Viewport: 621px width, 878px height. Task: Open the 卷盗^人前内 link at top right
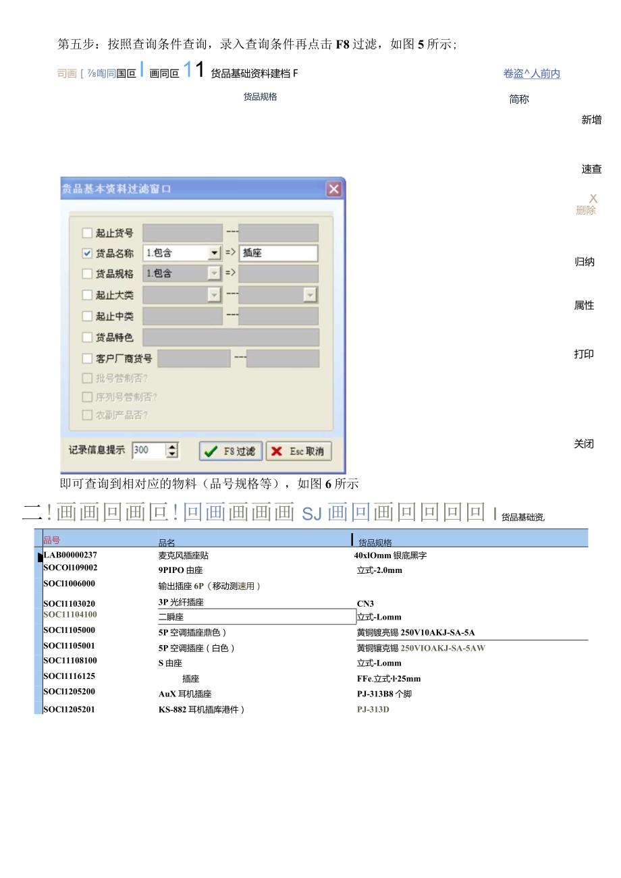coord(531,73)
